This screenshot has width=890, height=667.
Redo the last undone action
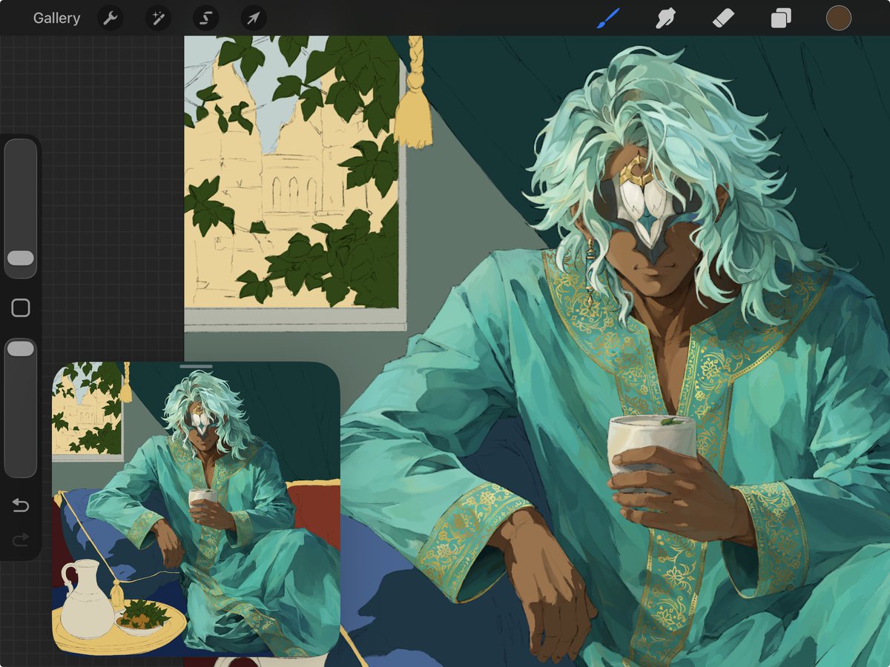click(x=21, y=540)
